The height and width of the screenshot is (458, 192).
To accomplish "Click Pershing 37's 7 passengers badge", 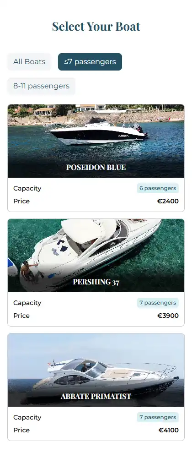I will click(x=158, y=303).
